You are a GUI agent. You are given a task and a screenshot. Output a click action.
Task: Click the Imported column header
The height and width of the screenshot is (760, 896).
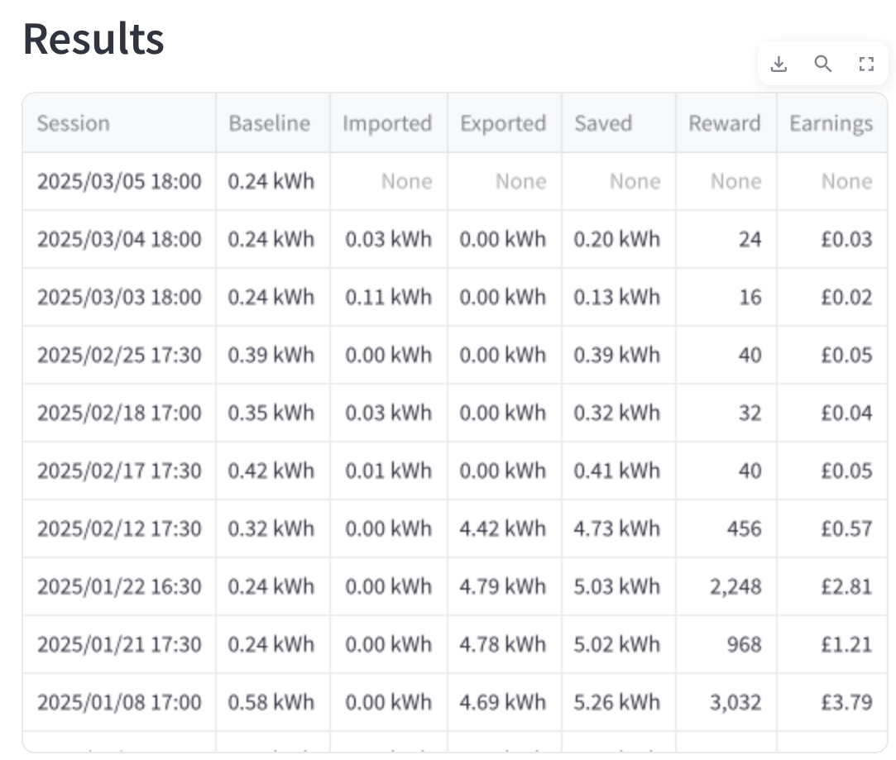click(x=389, y=122)
